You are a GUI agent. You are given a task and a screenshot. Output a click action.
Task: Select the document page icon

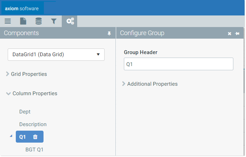click(x=23, y=21)
